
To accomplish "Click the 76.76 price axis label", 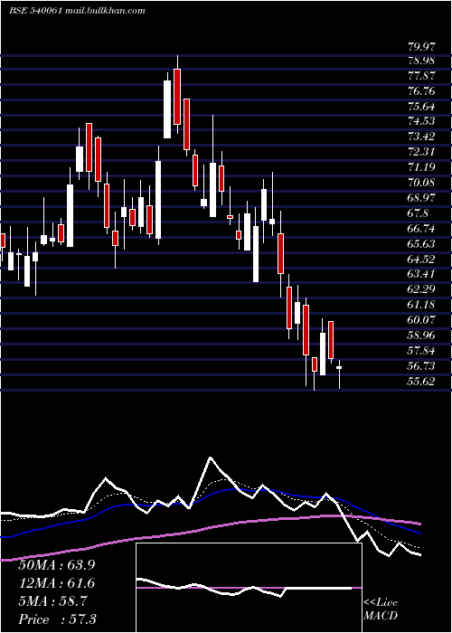I will tap(422, 91).
